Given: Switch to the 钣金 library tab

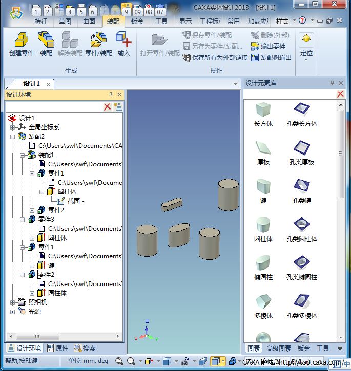Looking at the screenshot, I should tap(303, 348).
